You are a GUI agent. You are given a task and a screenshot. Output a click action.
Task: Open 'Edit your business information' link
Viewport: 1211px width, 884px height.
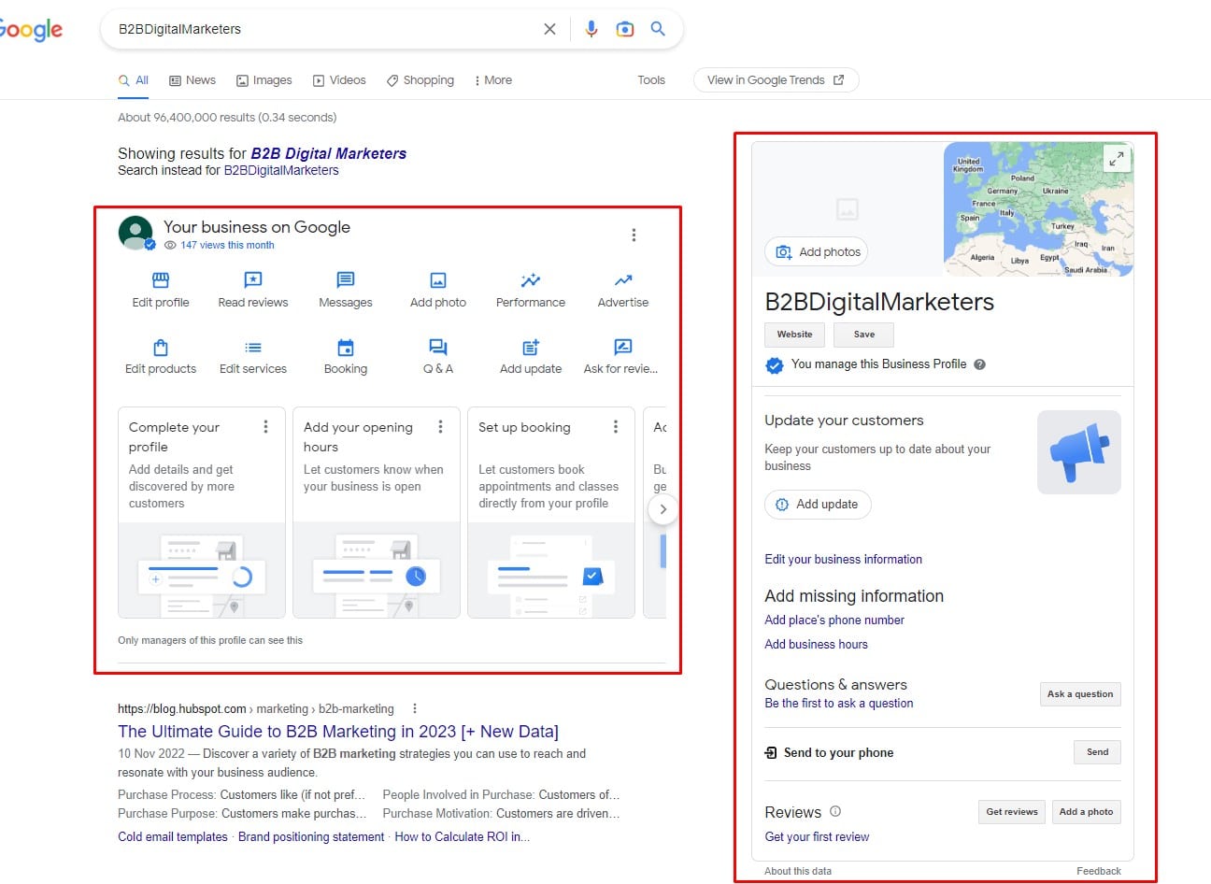click(x=843, y=560)
